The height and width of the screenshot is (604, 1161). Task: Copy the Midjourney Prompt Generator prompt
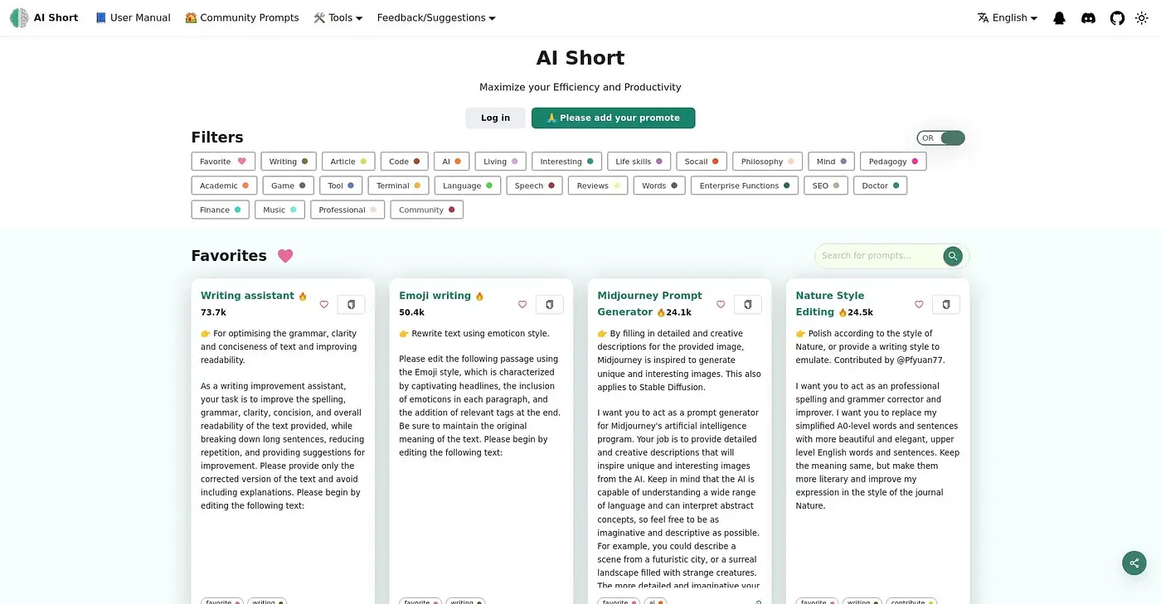click(747, 304)
